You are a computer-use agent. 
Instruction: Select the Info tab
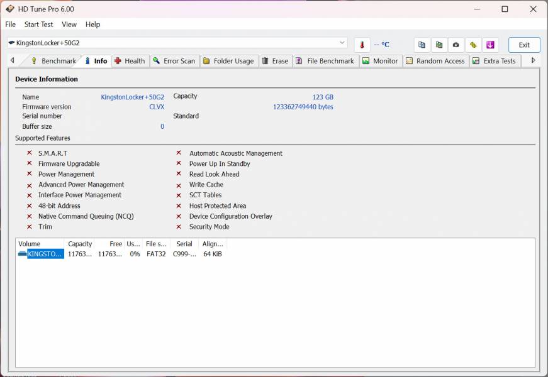(x=96, y=61)
